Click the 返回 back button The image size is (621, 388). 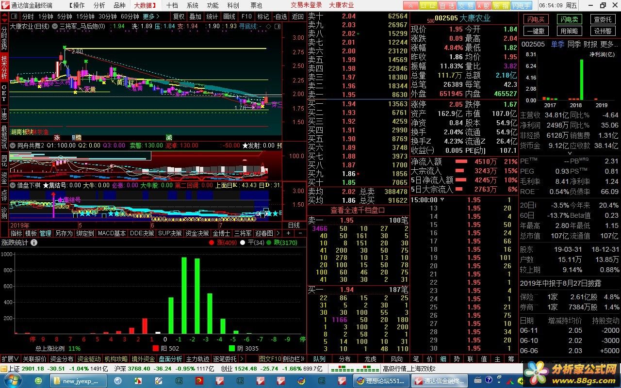click(x=297, y=16)
